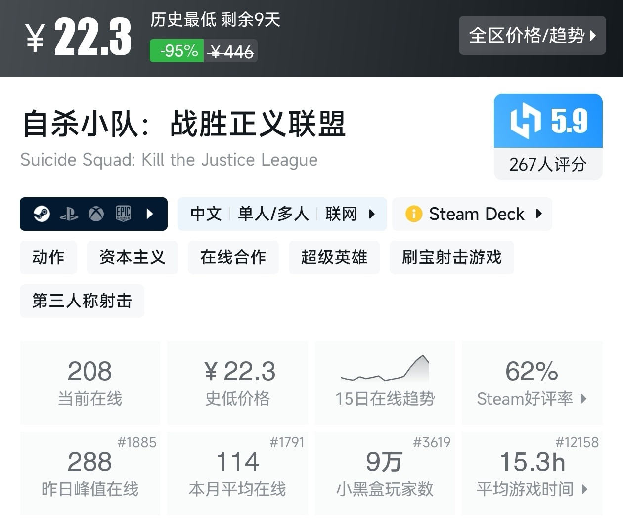The image size is (623, 519).
Task: Tap the Steam platform icon
Action: [42, 214]
